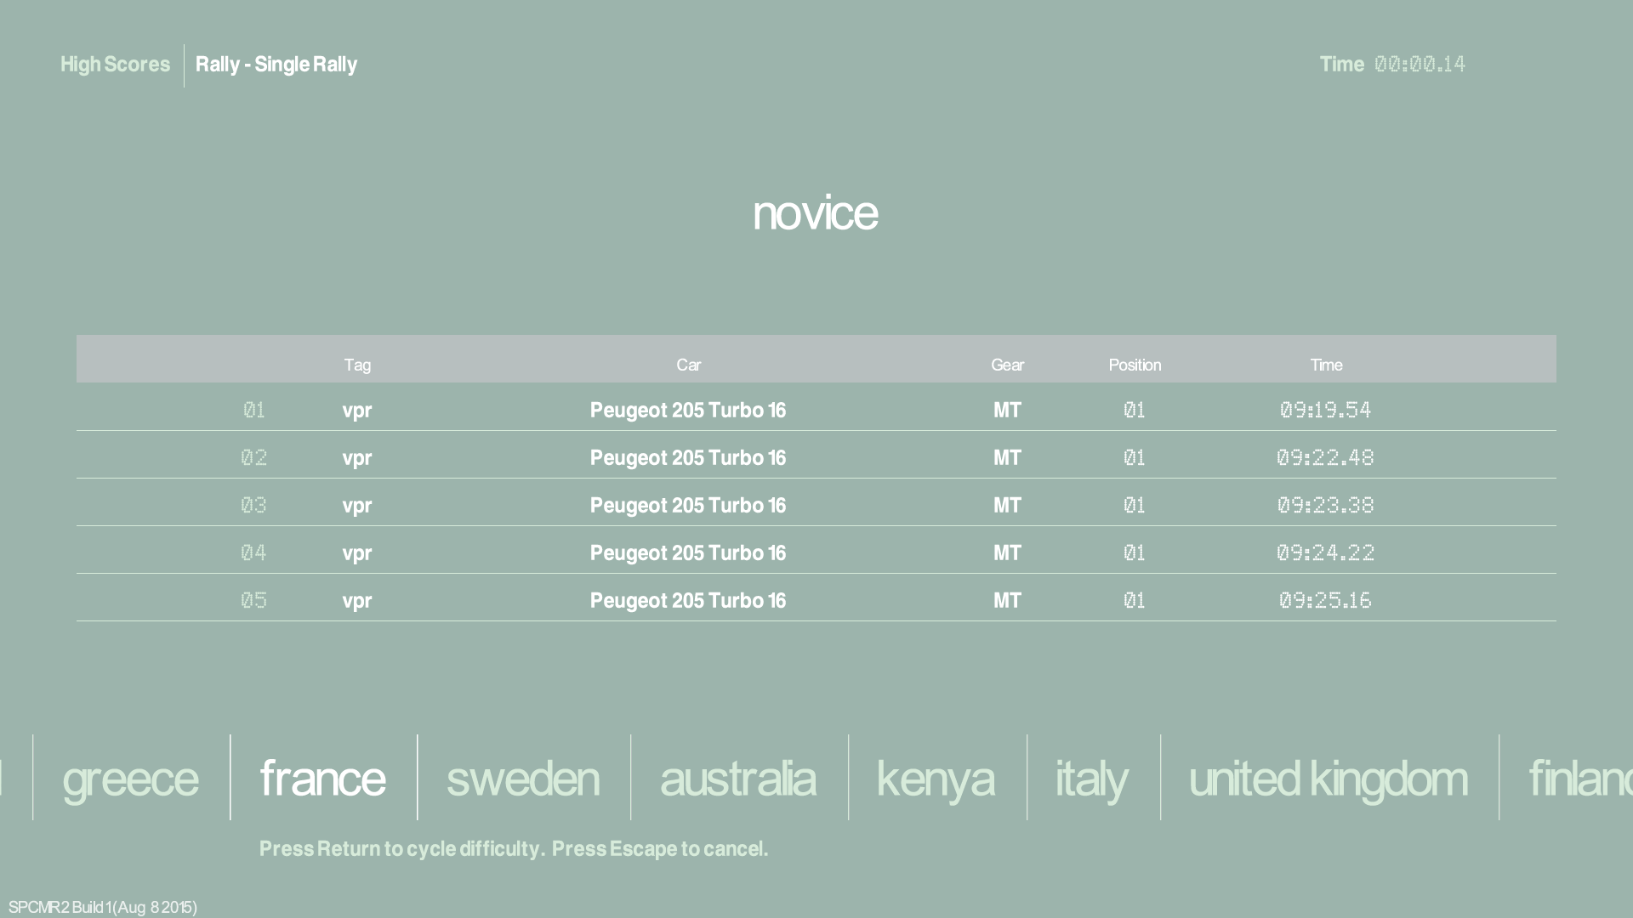Click the row showing time 09:23.38
The height and width of the screenshot is (918, 1633).
pyautogui.click(x=815, y=505)
